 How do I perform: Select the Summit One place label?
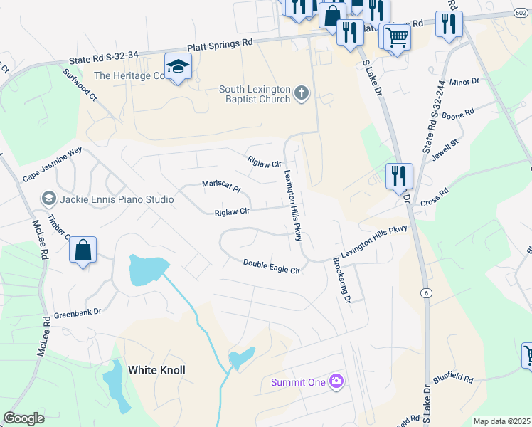298,383
